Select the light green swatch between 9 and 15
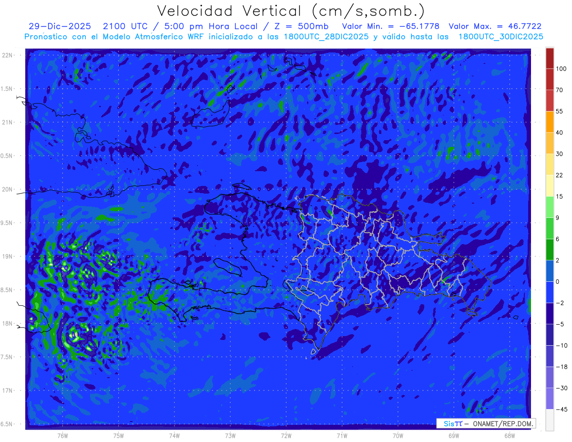This screenshot has width=572, height=442. pos(550,206)
